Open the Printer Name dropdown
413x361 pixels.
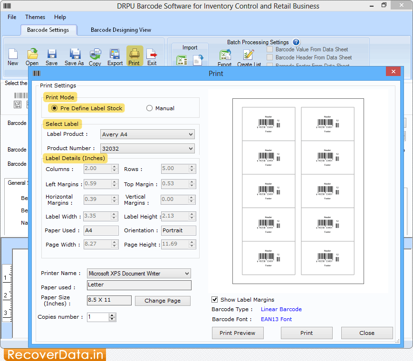click(186, 273)
